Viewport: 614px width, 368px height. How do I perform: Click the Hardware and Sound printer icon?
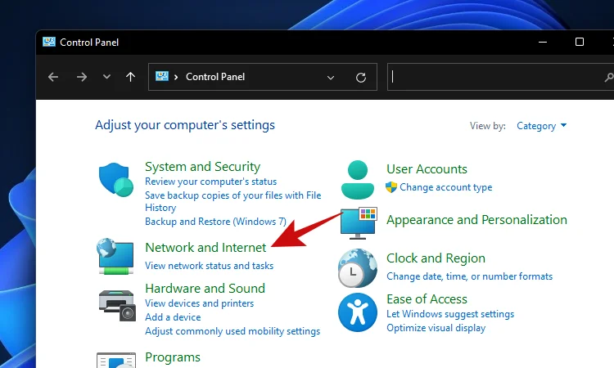[x=117, y=305]
